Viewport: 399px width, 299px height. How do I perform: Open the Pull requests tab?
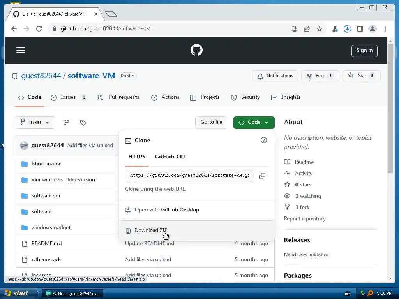point(118,97)
